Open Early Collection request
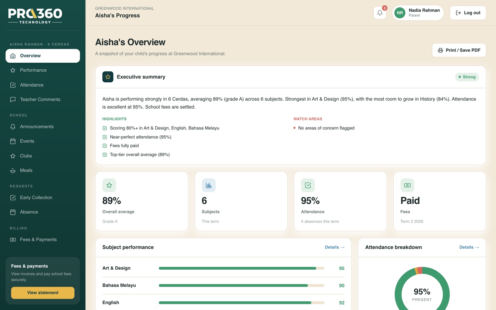This screenshot has height=310, width=496. pyautogui.click(x=43, y=198)
